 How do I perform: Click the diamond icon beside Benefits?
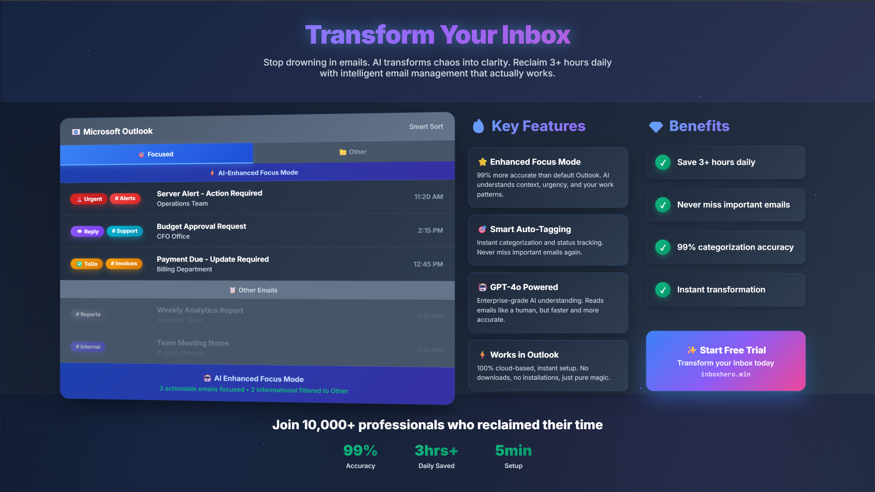[656, 127]
